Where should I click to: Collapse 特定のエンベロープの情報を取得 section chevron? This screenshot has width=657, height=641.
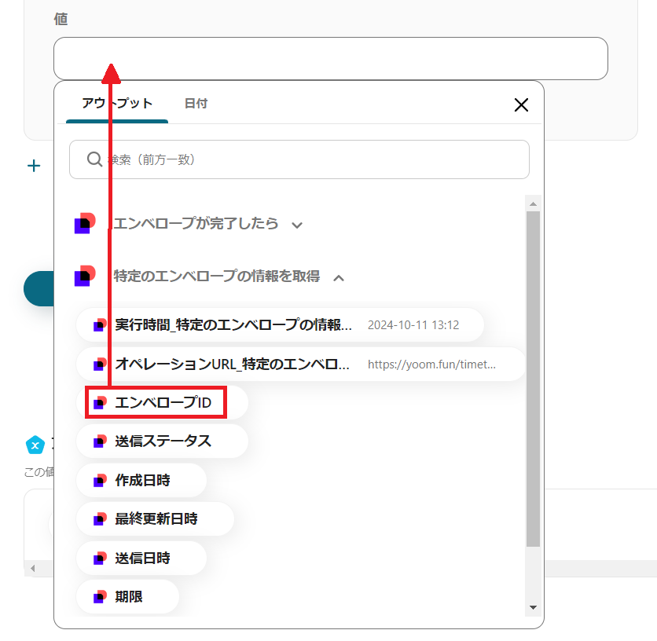[339, 278]
